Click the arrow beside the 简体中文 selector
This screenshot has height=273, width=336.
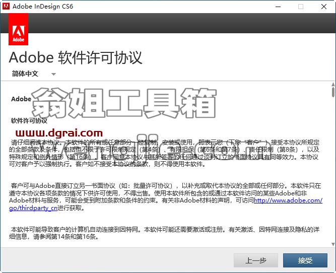pos(53,74)
